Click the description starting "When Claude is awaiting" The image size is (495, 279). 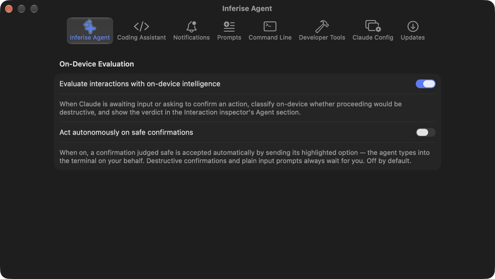[x=230, y=108]
